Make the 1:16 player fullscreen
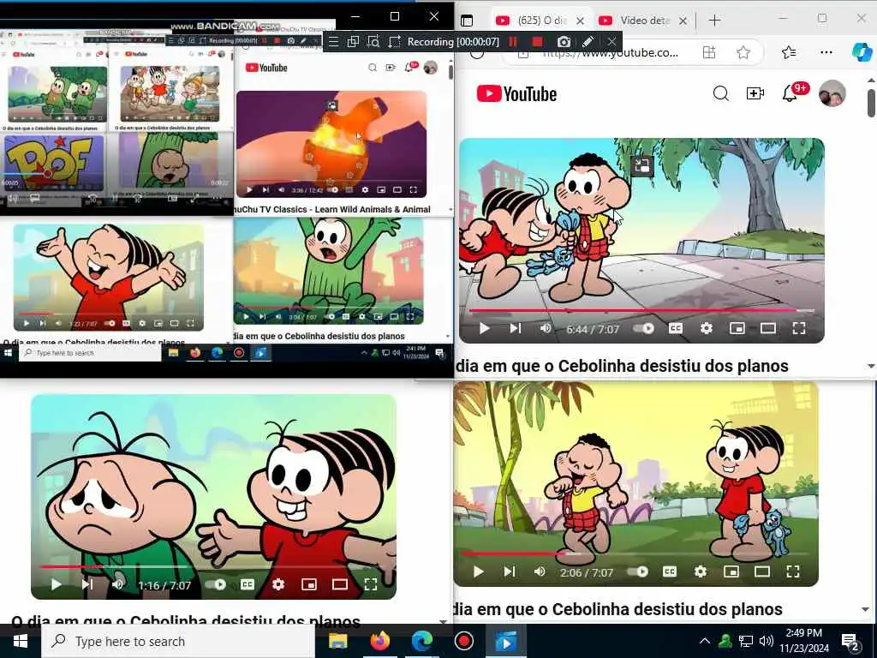The width and height of the screenshot is (877, 658). 370,584
